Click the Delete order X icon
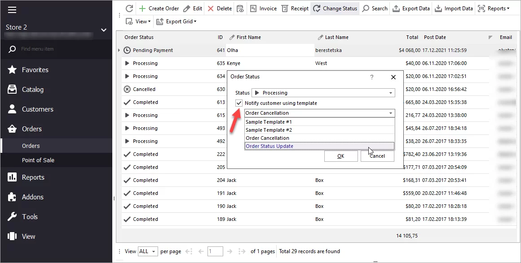Screen dimensions: 521x263 [x=211, y=9]
